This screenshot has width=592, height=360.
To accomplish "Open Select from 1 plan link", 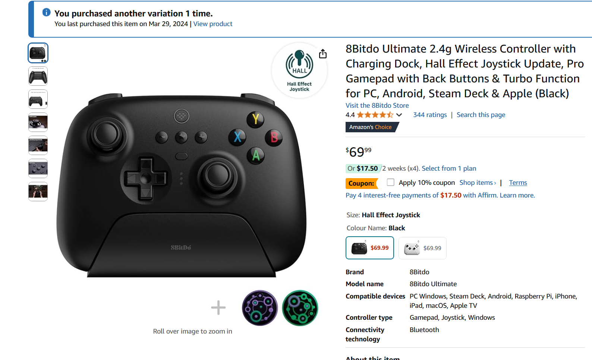I will pos(449,168).
